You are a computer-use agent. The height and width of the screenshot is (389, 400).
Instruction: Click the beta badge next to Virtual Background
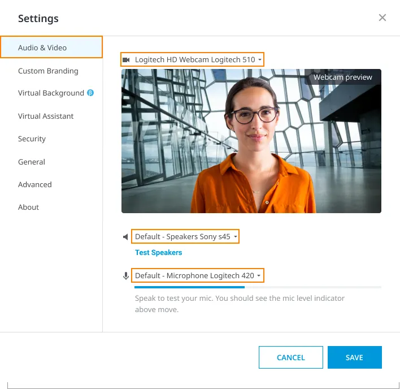90,93
